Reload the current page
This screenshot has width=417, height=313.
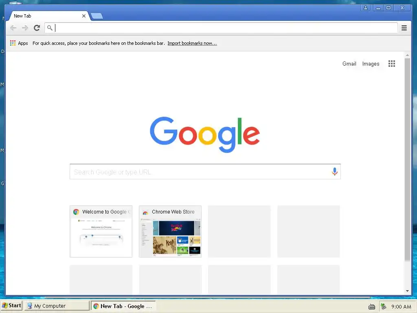click(x=37, y=28)
